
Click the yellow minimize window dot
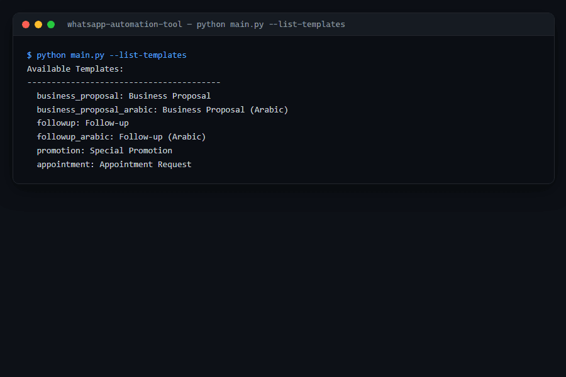coord(38,25)
